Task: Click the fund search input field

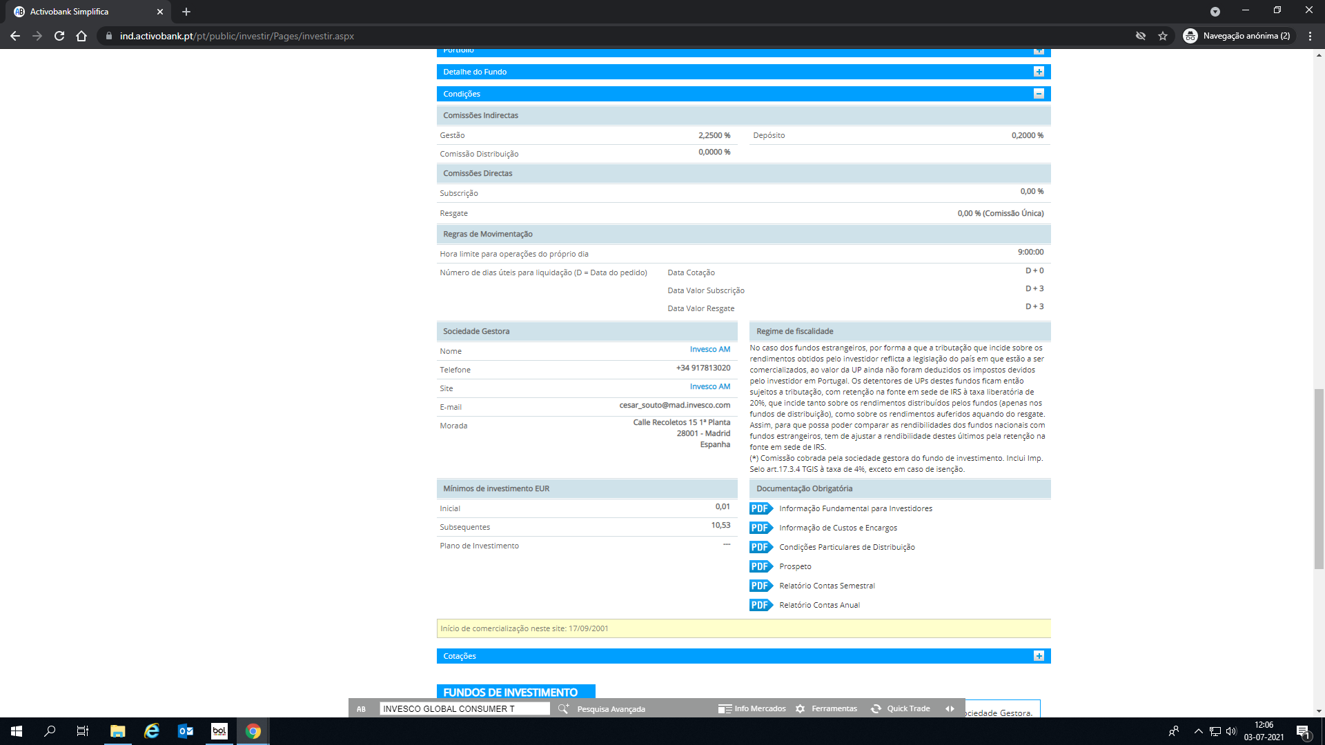Action: click(x=464, y=708)
